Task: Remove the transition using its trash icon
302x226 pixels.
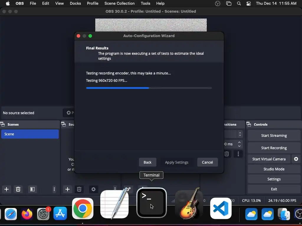Action: [227, 154]
